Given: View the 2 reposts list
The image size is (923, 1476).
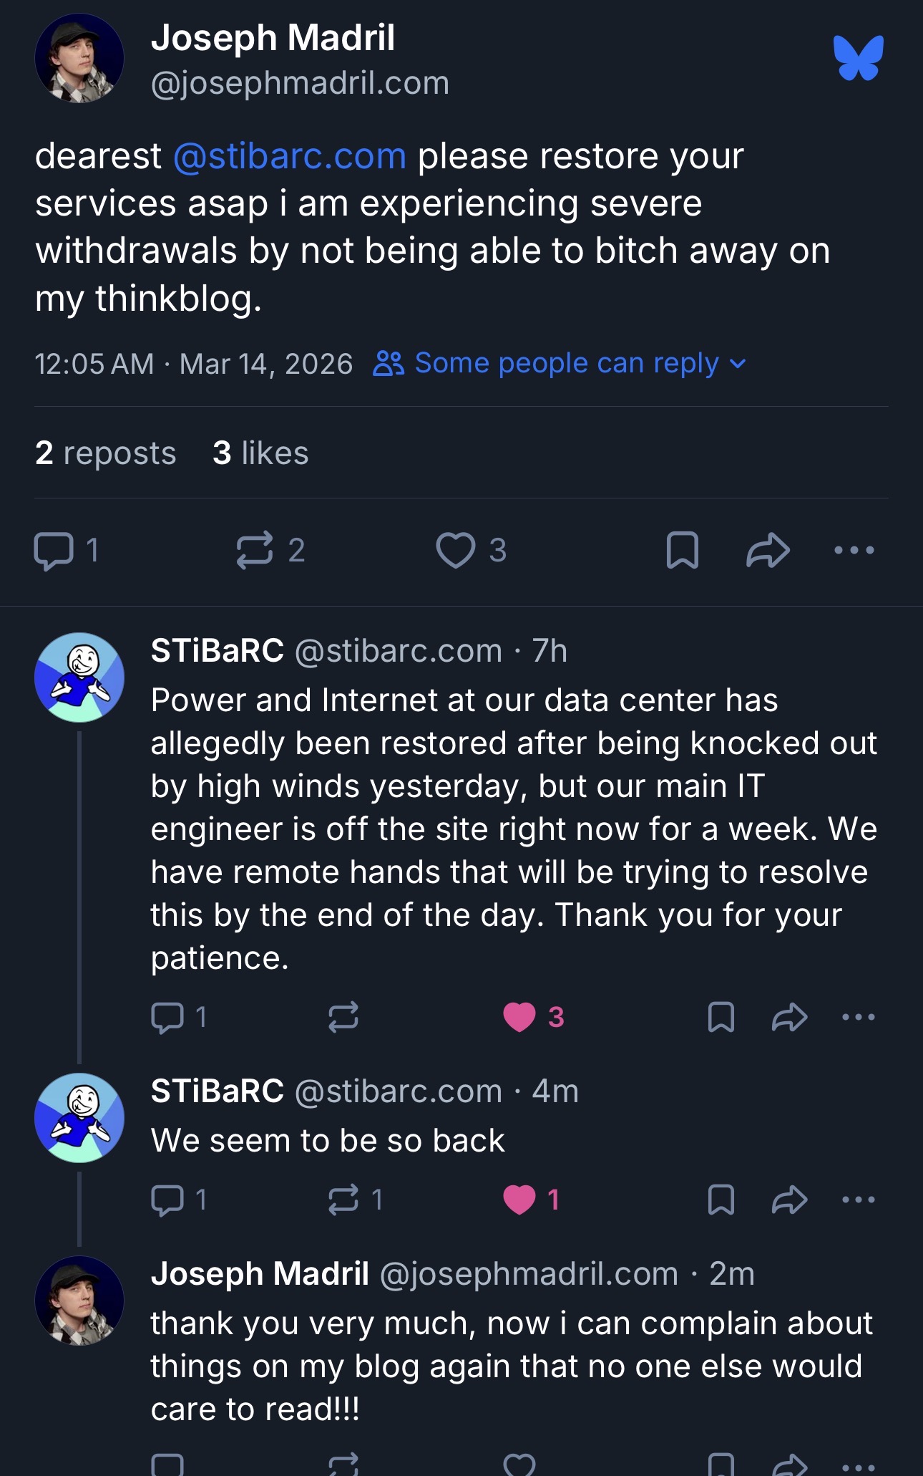Looking at the screenshot, I should point(105,453).
